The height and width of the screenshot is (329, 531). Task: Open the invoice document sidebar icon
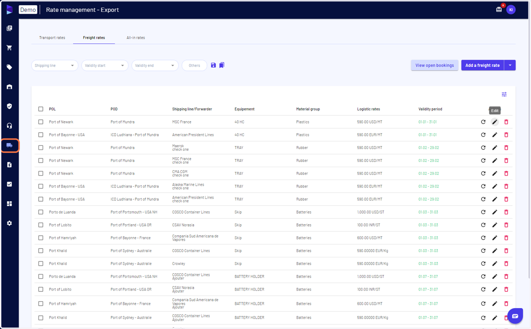9,164
